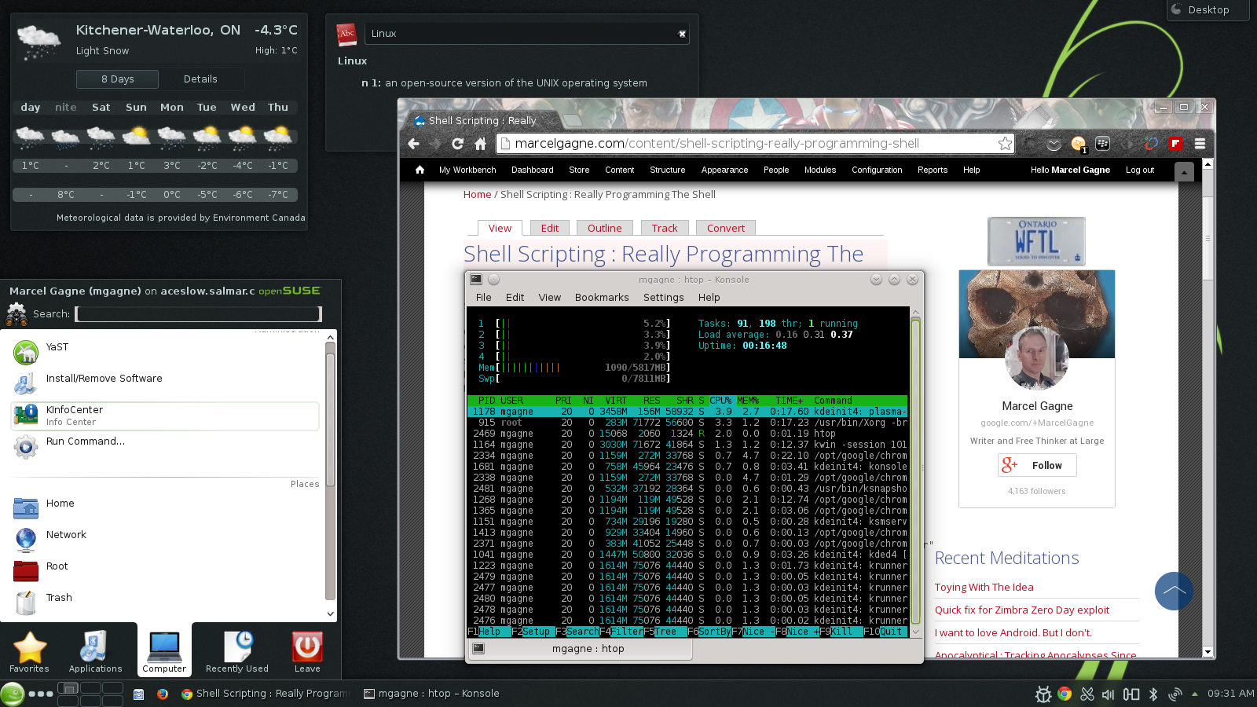Click back-to-top round arrow button
This screenshot has height=707, width=1257.
pos(1174,591)
